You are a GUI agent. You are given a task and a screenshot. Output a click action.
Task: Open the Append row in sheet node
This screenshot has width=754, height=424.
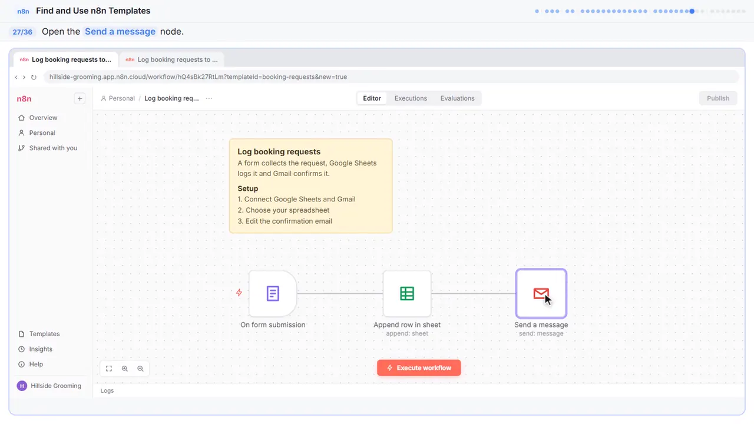tap(407, 293)
